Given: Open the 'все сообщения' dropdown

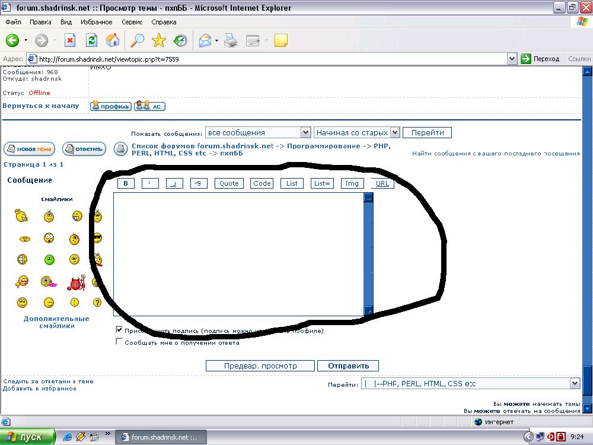Looking at the screenshot, I should 258,132.
